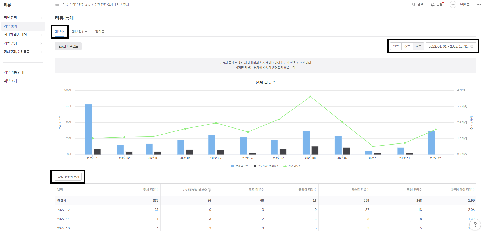Open the help question mark button

point(475,224)
